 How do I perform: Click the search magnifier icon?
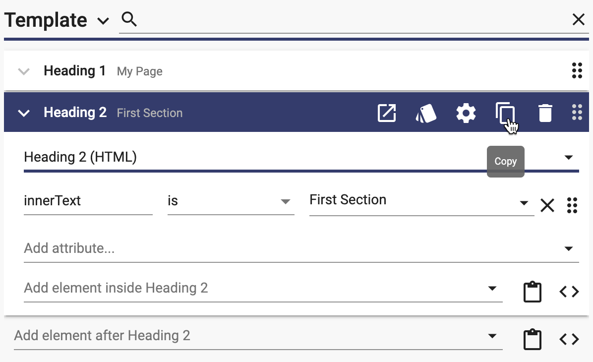coord(129,19)
